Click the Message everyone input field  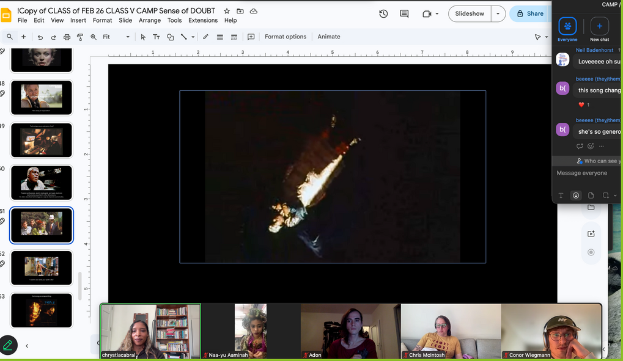click(588, 173)
